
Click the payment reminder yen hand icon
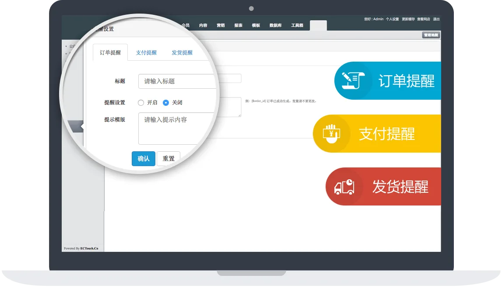click(331, 134)
